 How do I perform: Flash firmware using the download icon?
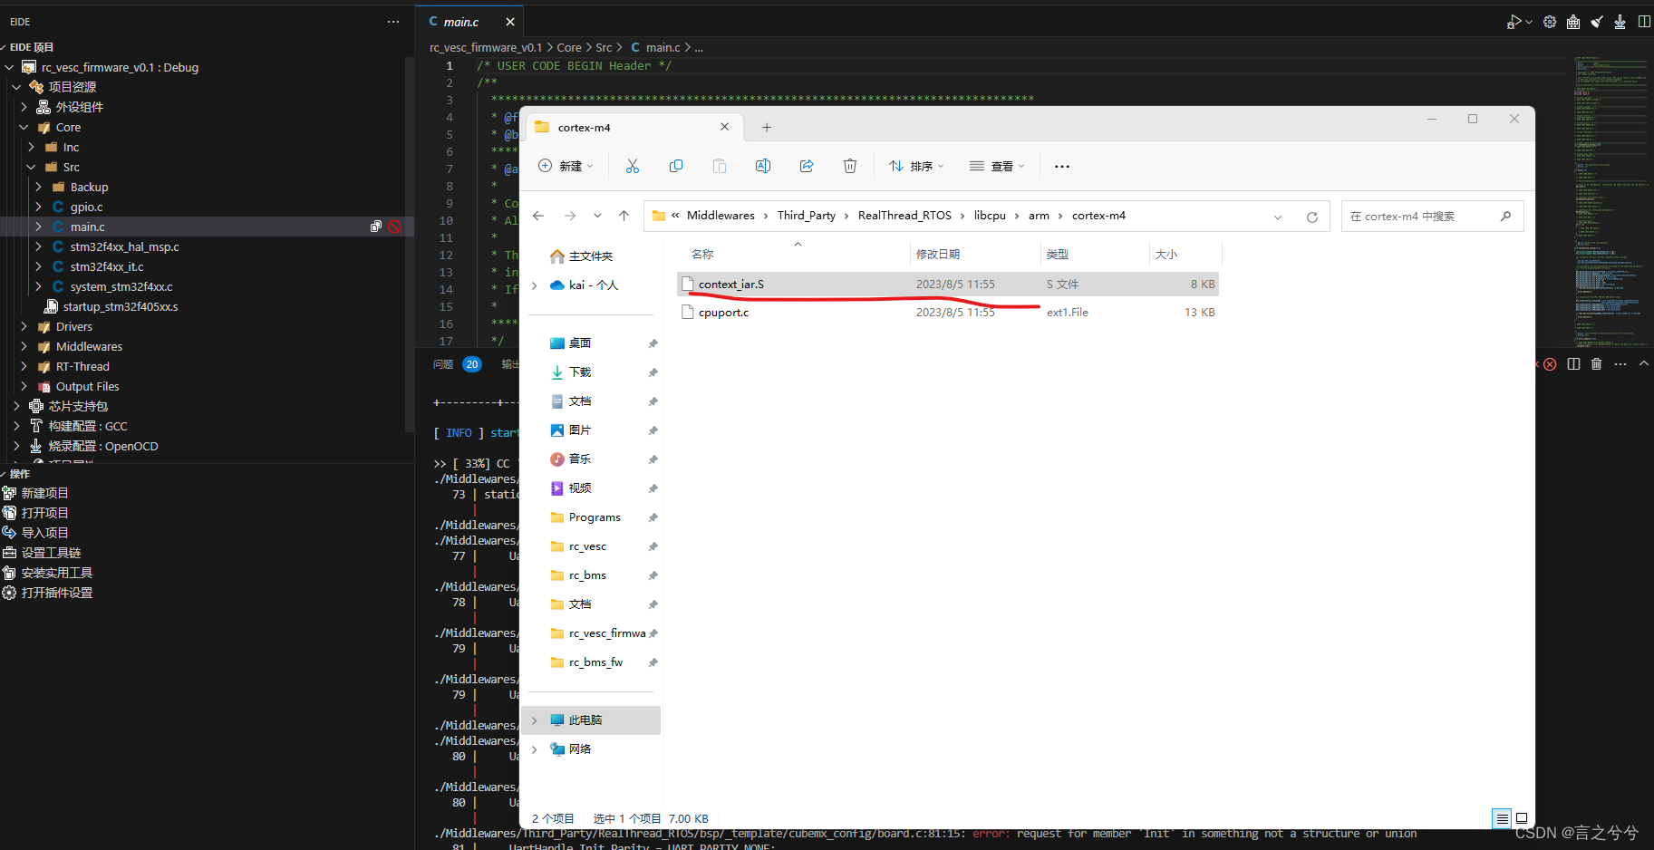tap(1620, 21)
